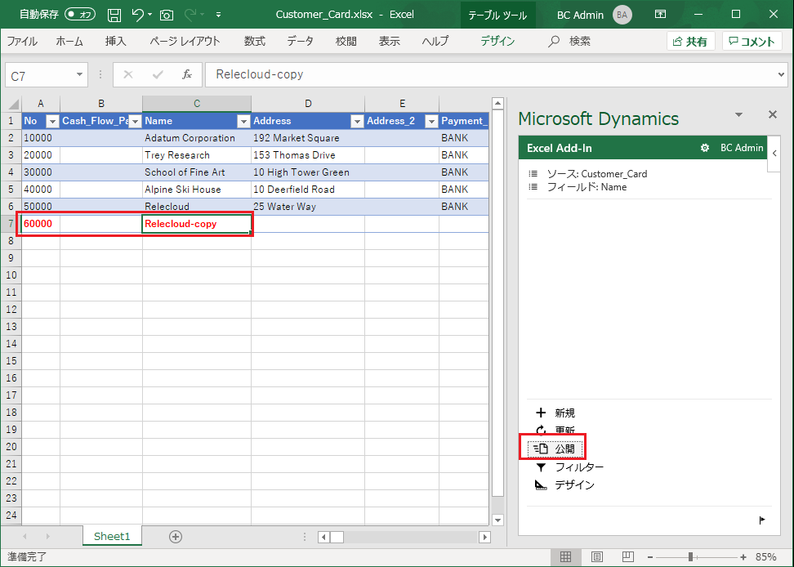This screenshot has height=567, width=794.
Task: Toggle the AutoSave switch
Action: coord(80,14)
